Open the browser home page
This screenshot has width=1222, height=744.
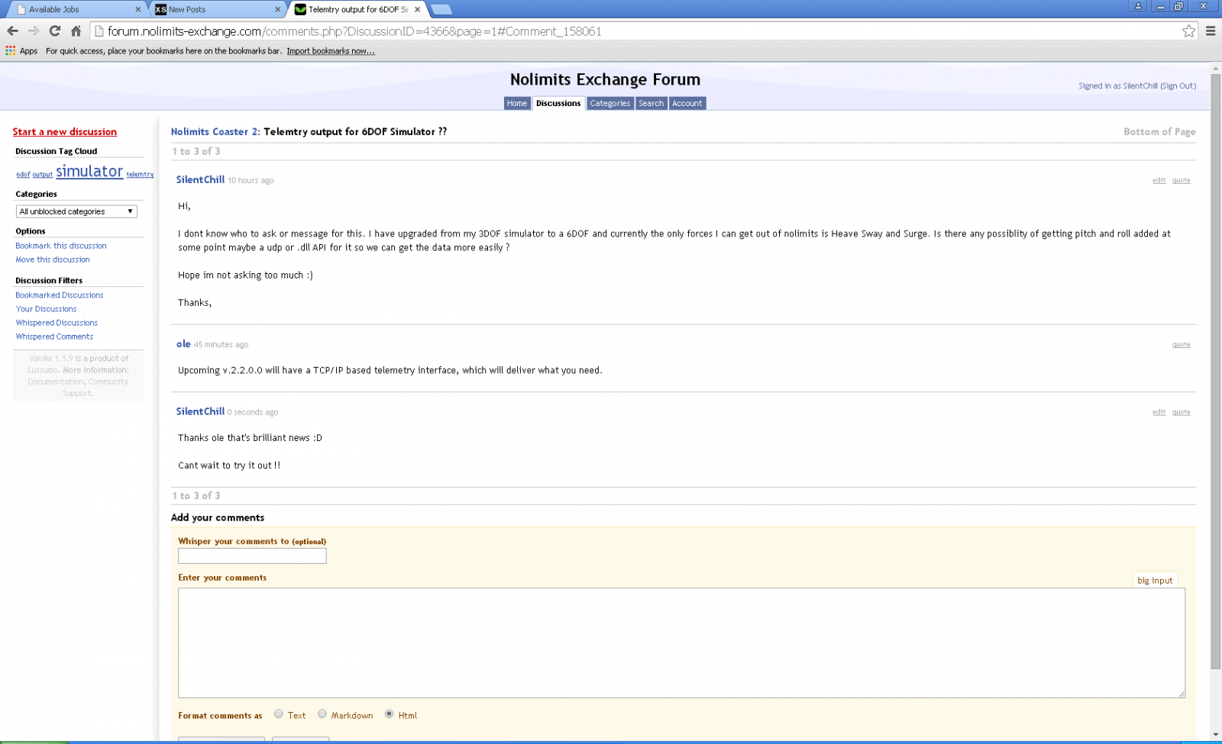[76, 31]
